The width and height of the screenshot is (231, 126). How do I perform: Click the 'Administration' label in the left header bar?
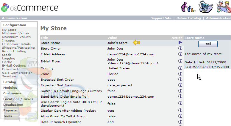(x=14, y=18)
